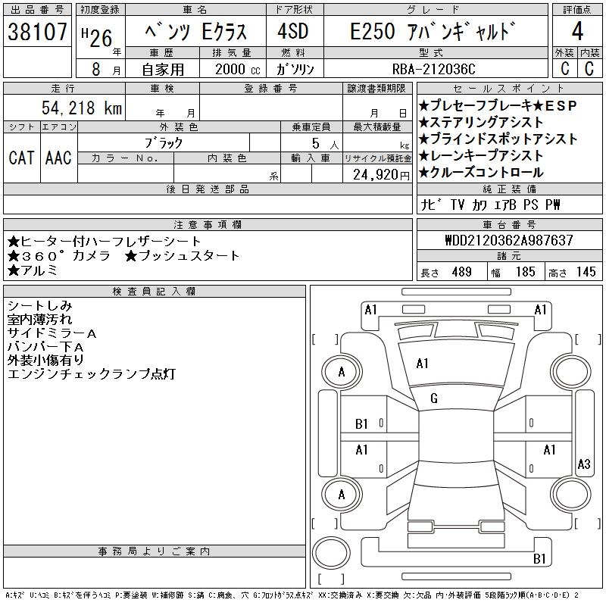The image size is (606, 606).
Task: Click the "事務局よりご案内" section header
Action: (x=155, y=551)
